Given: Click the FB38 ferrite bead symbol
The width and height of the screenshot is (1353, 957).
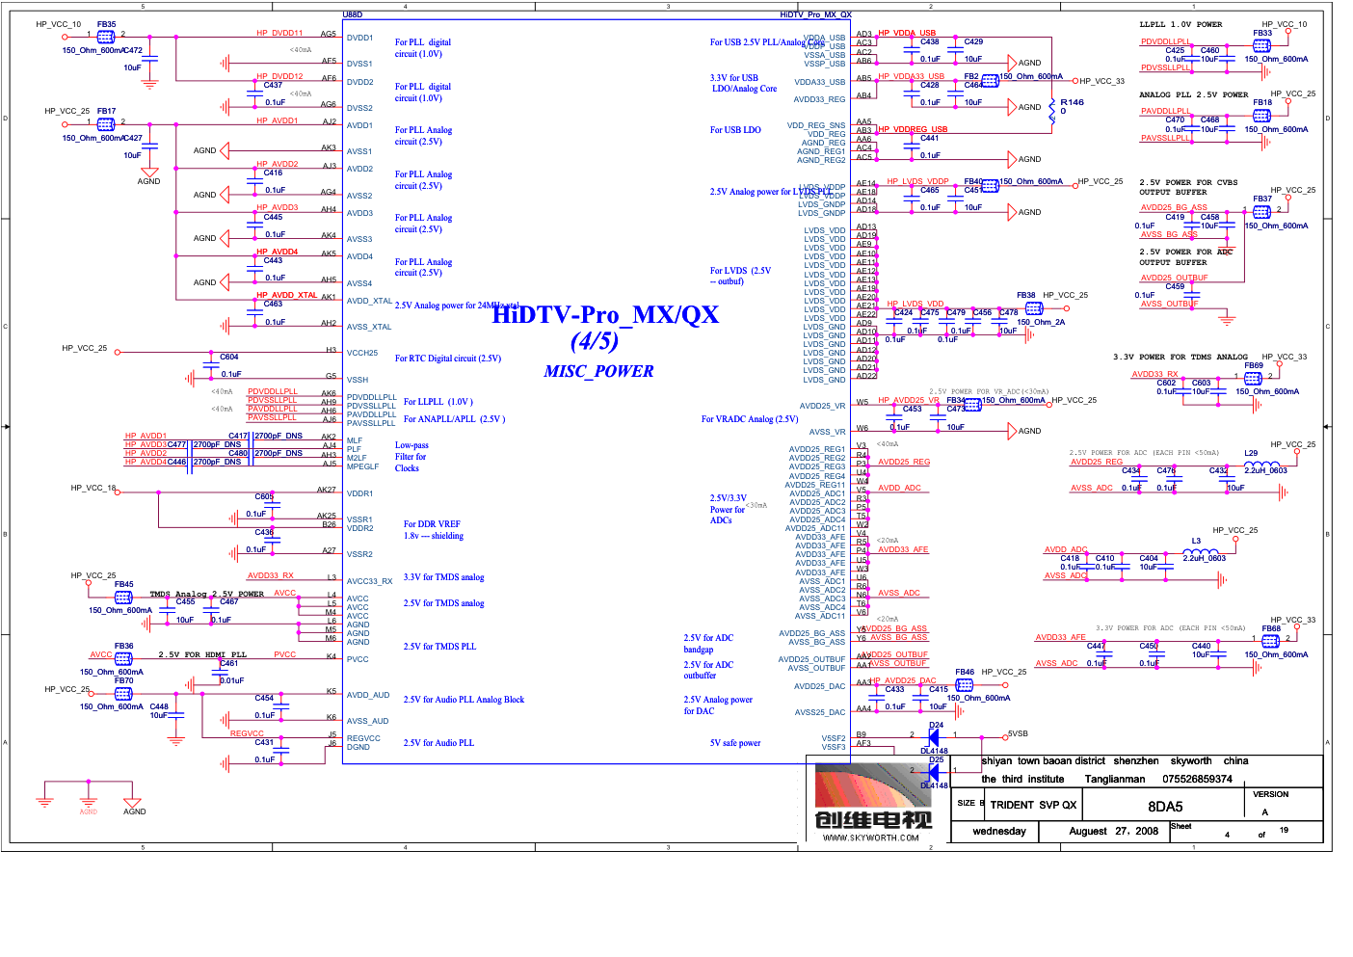Looking at the screenshot, I should 1034,308.
